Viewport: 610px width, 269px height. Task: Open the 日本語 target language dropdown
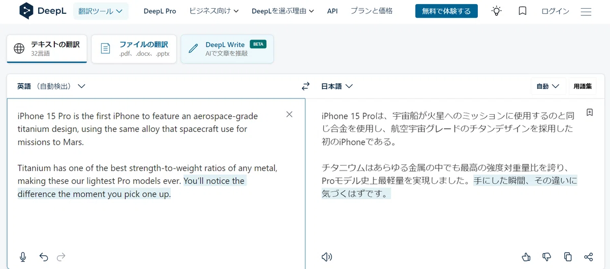pyautogui.click(x=337, y=86)
